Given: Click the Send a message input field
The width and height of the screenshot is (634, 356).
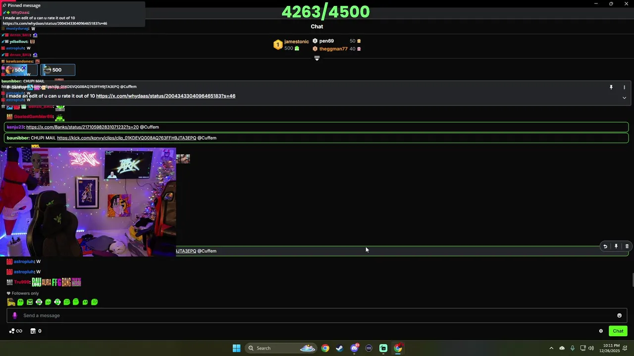Looking at the screenshot, I should point(317,315).
